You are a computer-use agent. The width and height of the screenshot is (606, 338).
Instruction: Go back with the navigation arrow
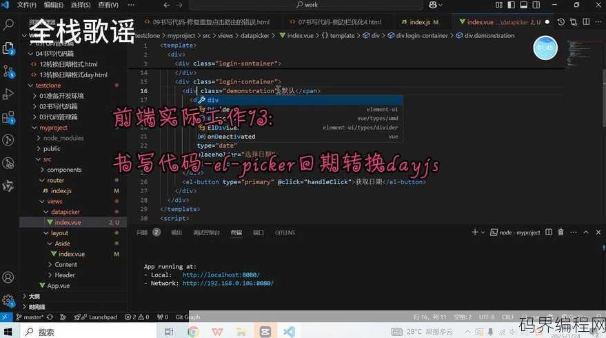pyautogui.click(x=167, y=5)
